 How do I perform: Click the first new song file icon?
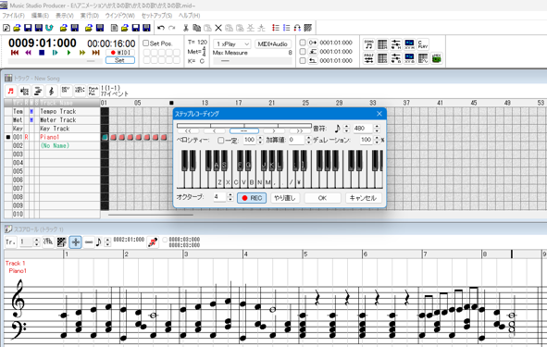[6, 28]
